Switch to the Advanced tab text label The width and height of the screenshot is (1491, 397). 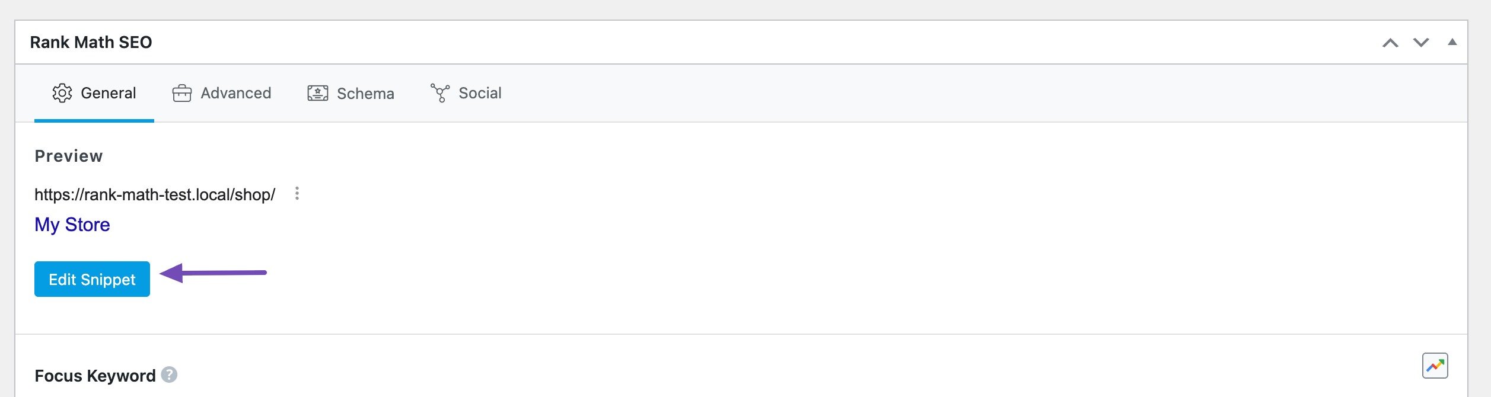click(x=236, y=93)
